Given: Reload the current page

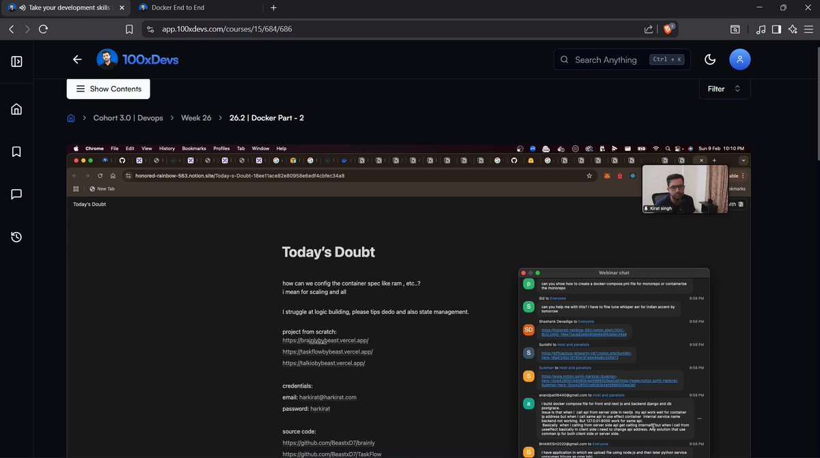Looking at the screenshot, I should [x=44, y=29].
